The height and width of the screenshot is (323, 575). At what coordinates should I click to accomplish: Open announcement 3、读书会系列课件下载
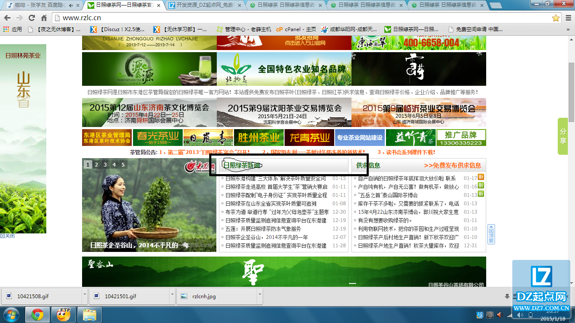coord(406,152)
